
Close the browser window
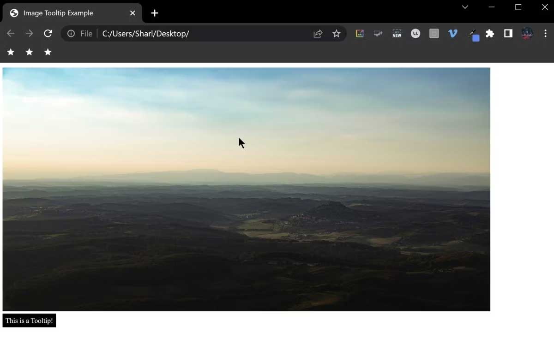click(545, 7)
